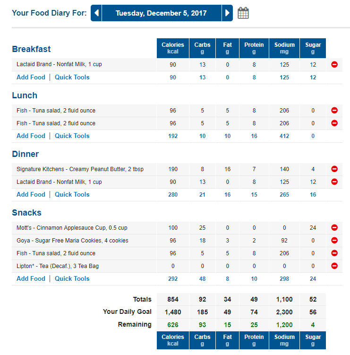This screenshot has width=350, height=355.
Task: Delete first Tuna salad entry in Lunch
Action: click(x=334, y=110)
